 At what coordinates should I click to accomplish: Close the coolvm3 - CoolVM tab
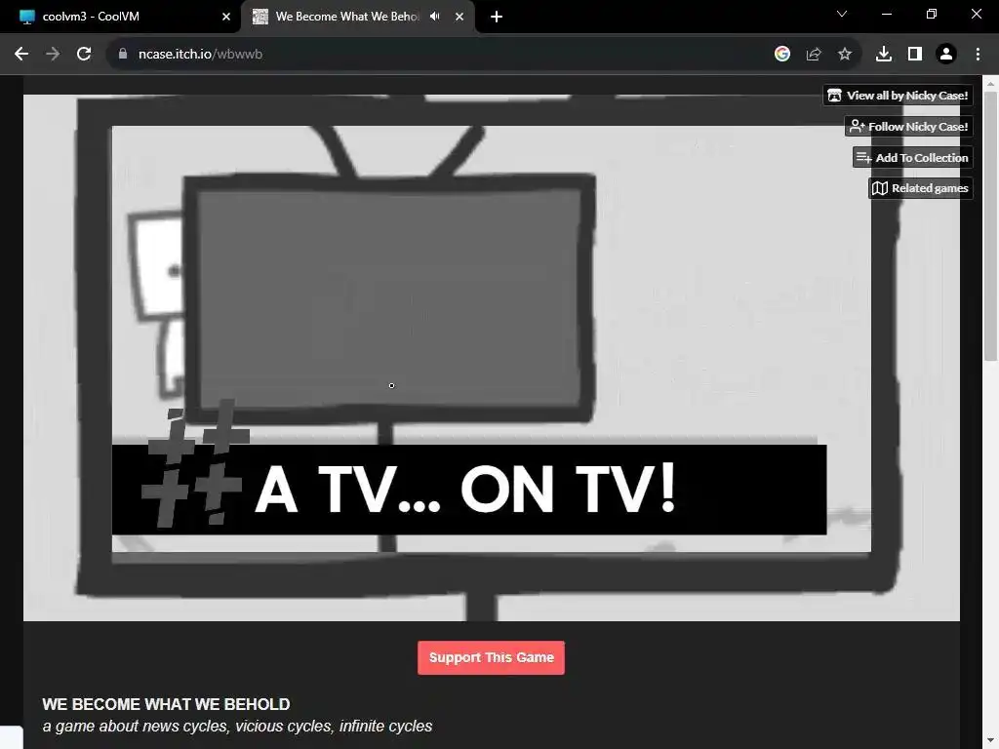(226, 17)
